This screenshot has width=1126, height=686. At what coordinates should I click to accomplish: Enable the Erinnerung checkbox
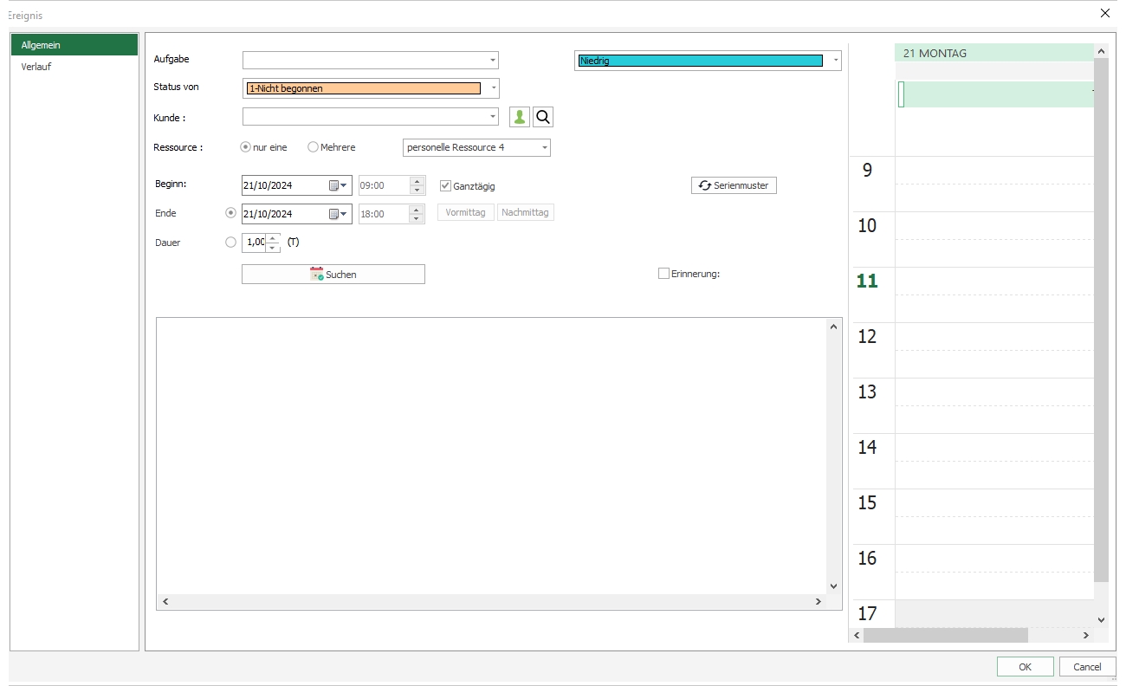(x=663, y=274)
